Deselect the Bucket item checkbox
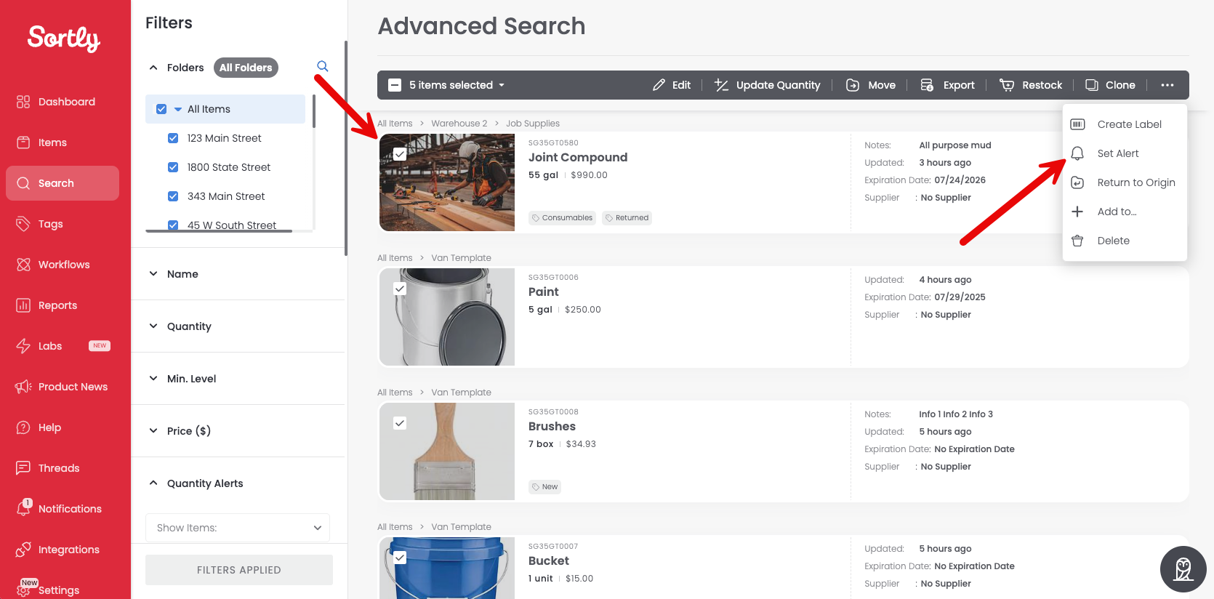1214x599 pixels. click(400, 558)
